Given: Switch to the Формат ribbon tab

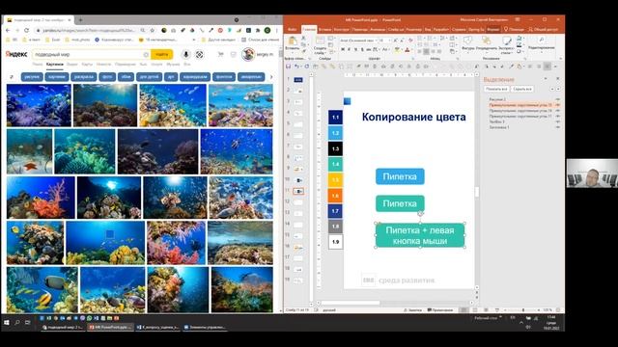Looking at the screenshot, I should pyautogui.click(x=493, y=30).
